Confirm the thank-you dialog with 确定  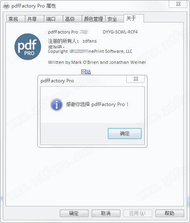125,134
